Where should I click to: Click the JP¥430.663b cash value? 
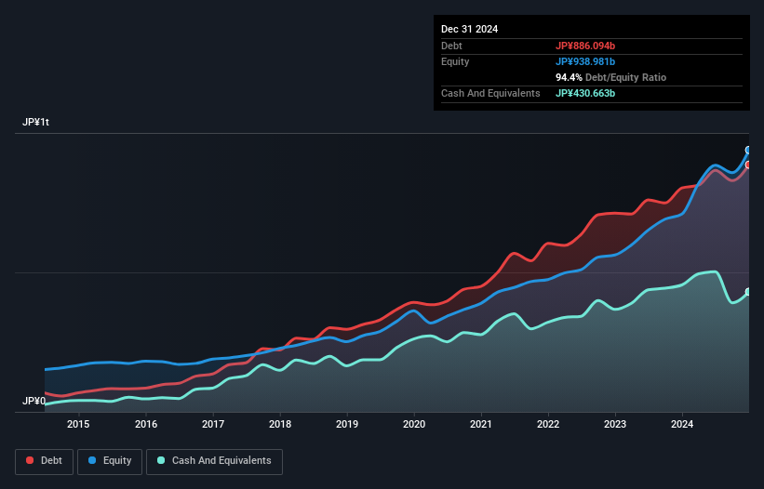point(585,93)
